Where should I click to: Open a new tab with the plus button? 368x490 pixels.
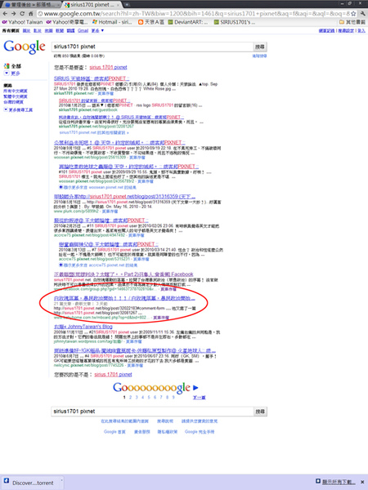click(x=127, y=5)
